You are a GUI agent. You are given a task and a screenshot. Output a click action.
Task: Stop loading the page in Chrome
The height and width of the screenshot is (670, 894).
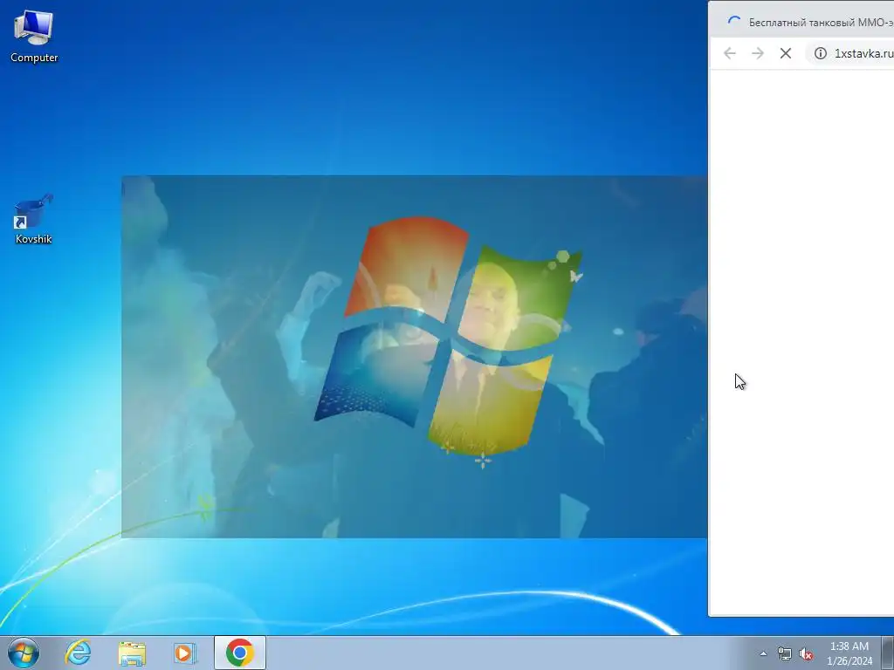click(786, 53)
